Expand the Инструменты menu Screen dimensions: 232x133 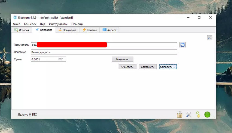pos(58,24)
